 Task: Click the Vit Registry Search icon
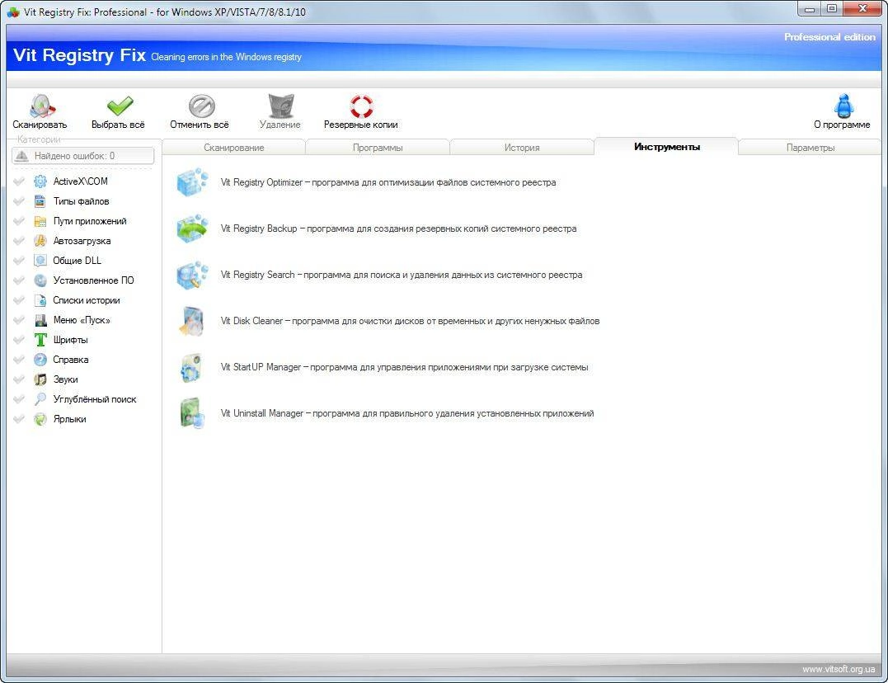coord(192,275)
